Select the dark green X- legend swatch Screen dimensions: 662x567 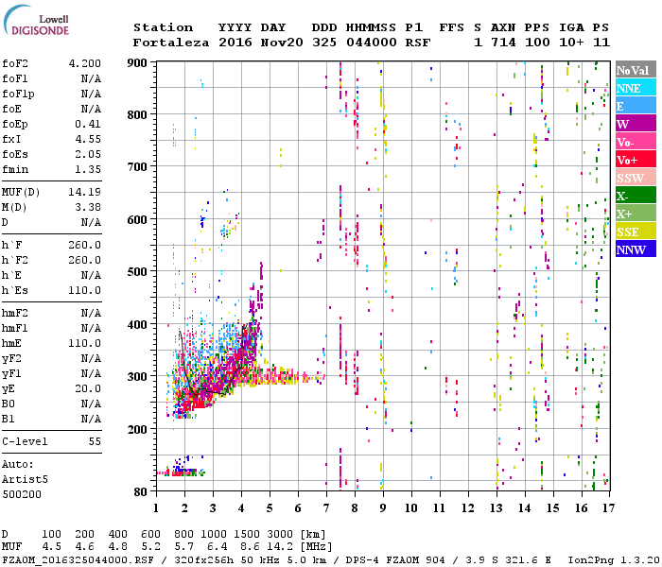[636, 196]
